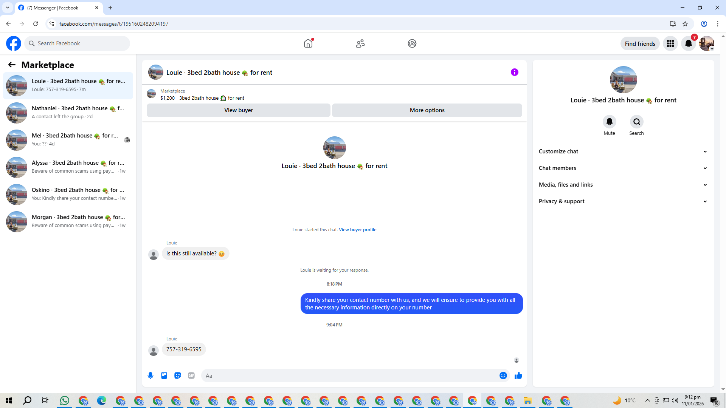Open the Facebook logo home link

(14, 43)
